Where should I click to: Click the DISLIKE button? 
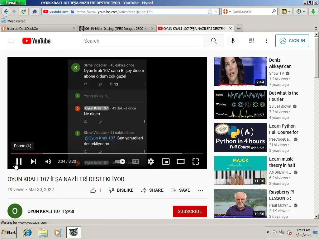[x=121, y=190]
